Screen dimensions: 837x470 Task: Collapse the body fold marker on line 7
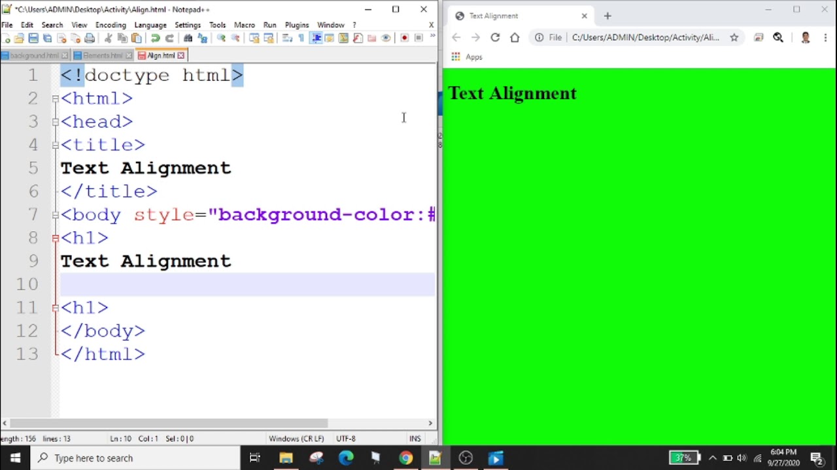pos(55,215)
